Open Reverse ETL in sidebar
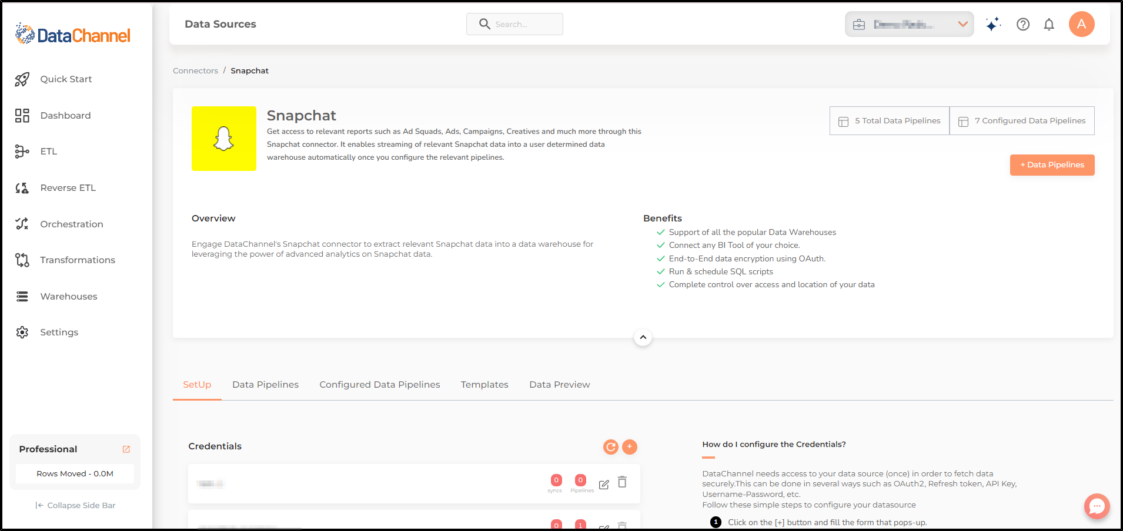This screenshot has width=1123, height=531. pyautogui.click(x=68, y=188)
